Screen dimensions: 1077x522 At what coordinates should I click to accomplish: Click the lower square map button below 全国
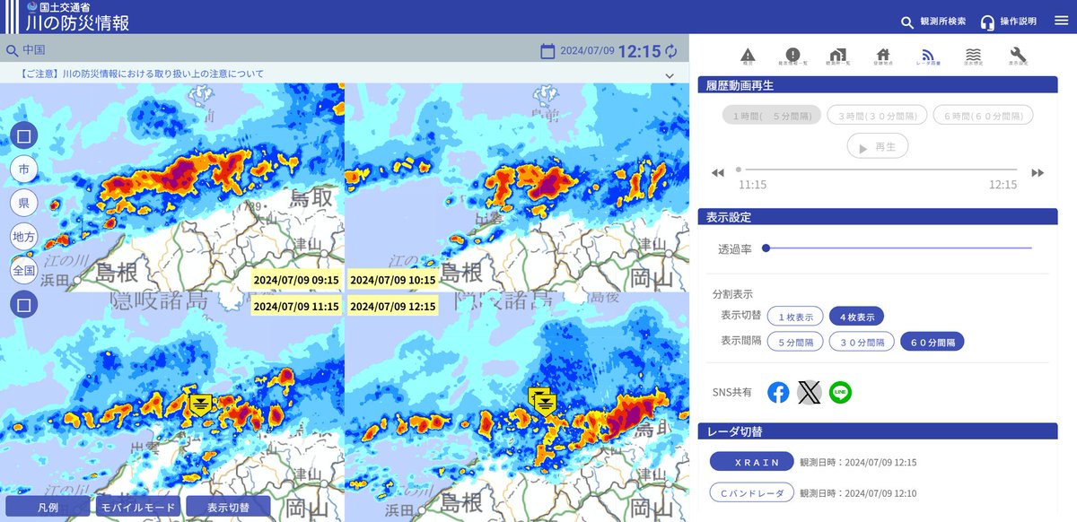click(x=24, y=305)
